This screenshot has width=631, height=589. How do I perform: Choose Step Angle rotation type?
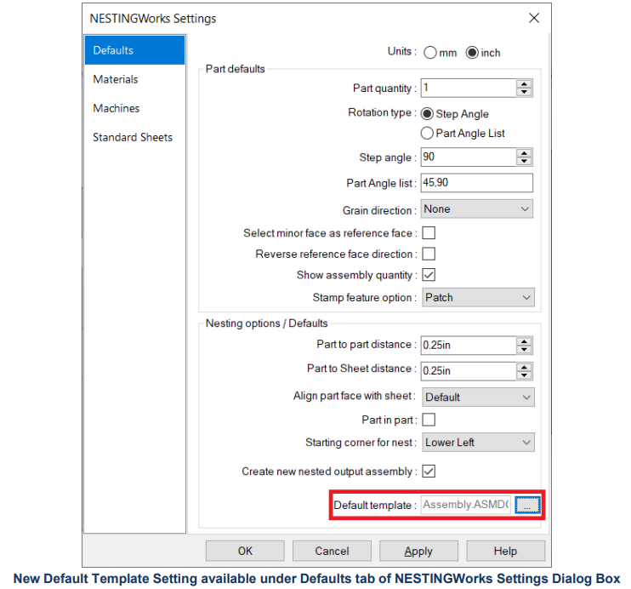tap(428, 114)
